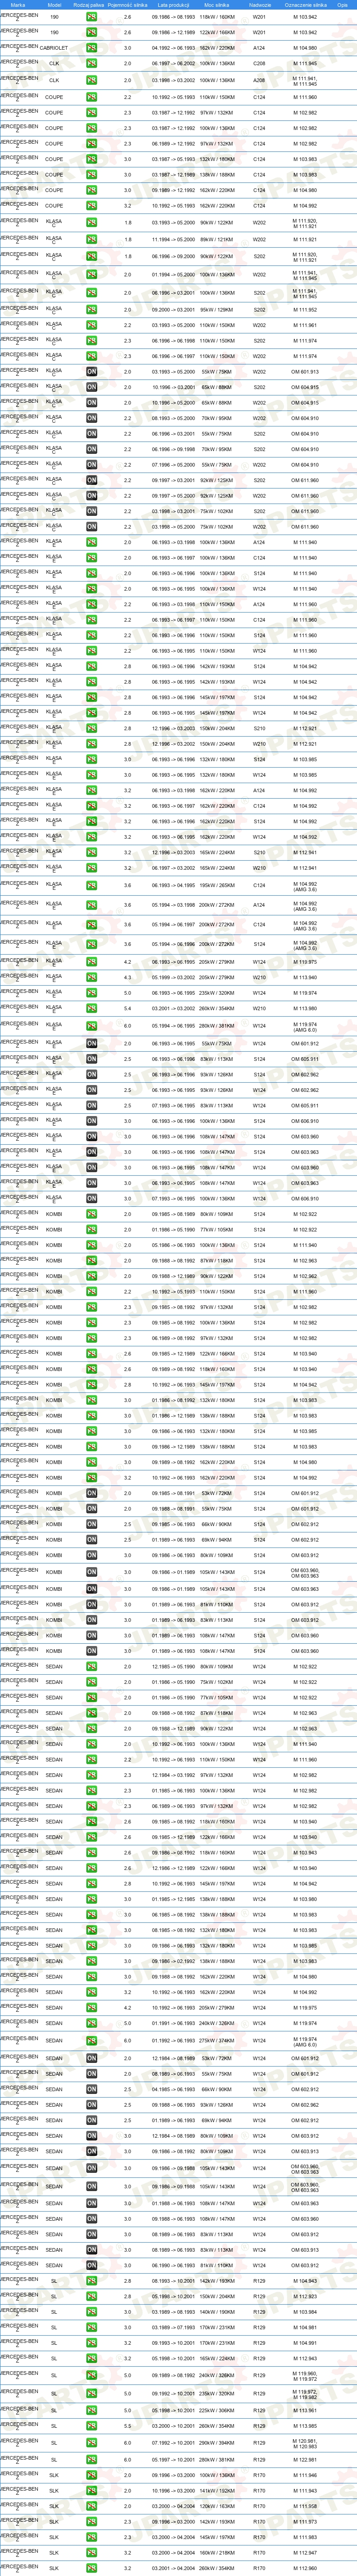Click petrol icon in SL M 113.985 row

tap(91, 2426)
